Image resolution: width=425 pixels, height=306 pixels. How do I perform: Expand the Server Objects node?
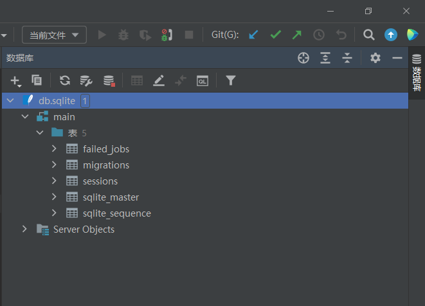(24, 229)
